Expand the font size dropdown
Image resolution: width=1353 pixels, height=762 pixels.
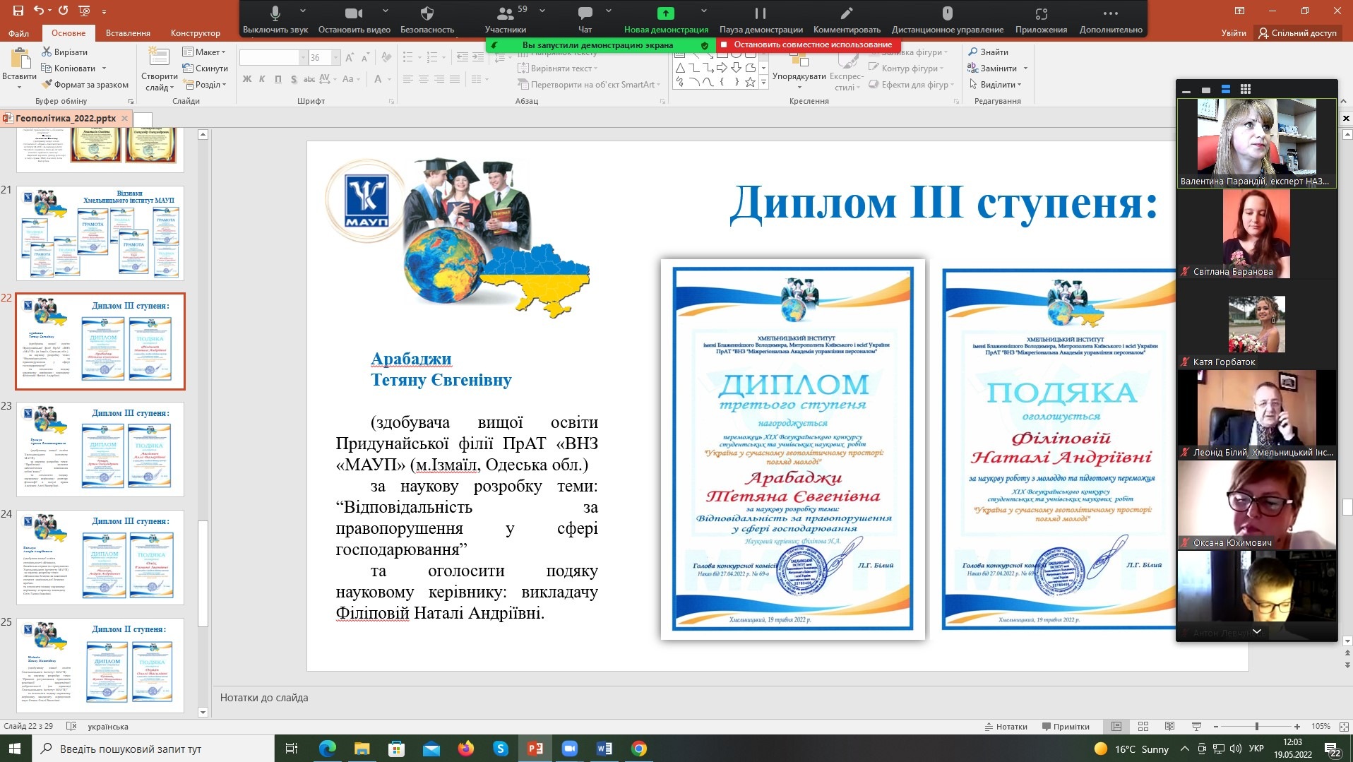pos(335,58)
